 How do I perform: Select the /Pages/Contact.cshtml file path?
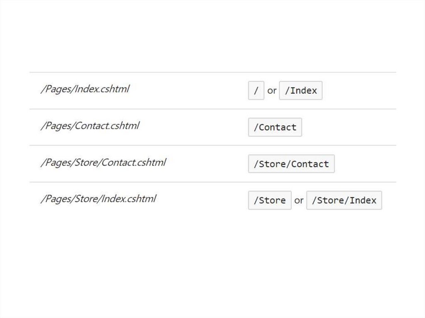[x=90, y=126]
